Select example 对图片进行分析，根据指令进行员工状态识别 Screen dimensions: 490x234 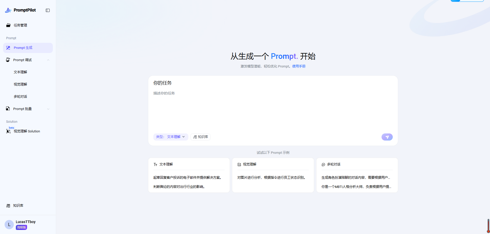[272, 177]
